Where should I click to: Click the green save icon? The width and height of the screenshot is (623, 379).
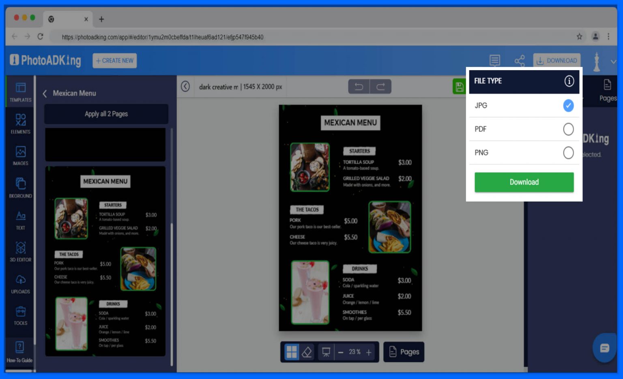(x=459, y=87)
